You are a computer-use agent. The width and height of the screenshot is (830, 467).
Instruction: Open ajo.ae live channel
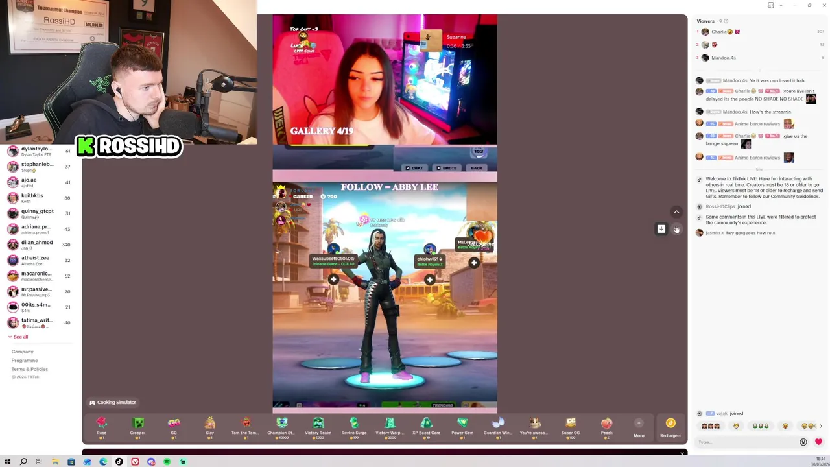(x=39, y=182)
